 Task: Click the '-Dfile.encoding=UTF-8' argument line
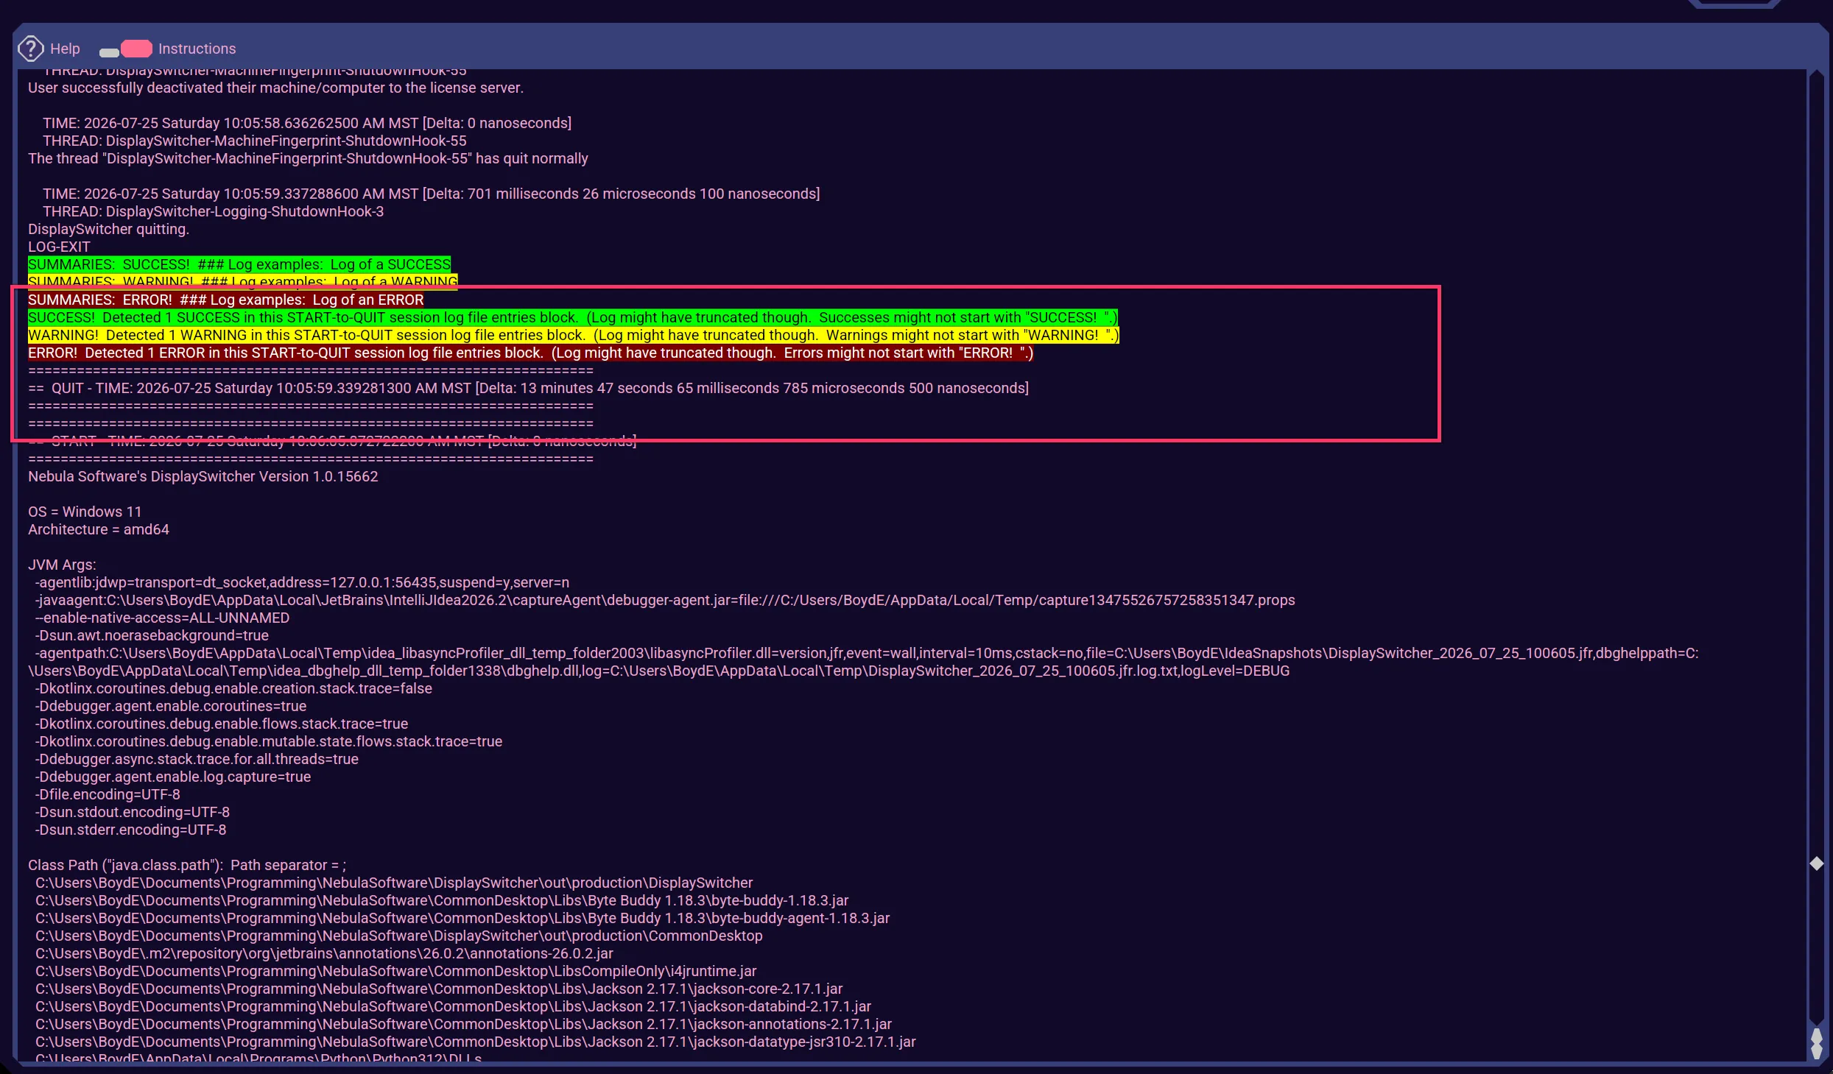pos(108,794)
